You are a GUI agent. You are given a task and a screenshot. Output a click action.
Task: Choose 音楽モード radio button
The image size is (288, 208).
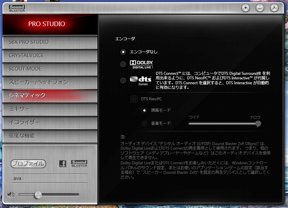click(x=144, y=123)
